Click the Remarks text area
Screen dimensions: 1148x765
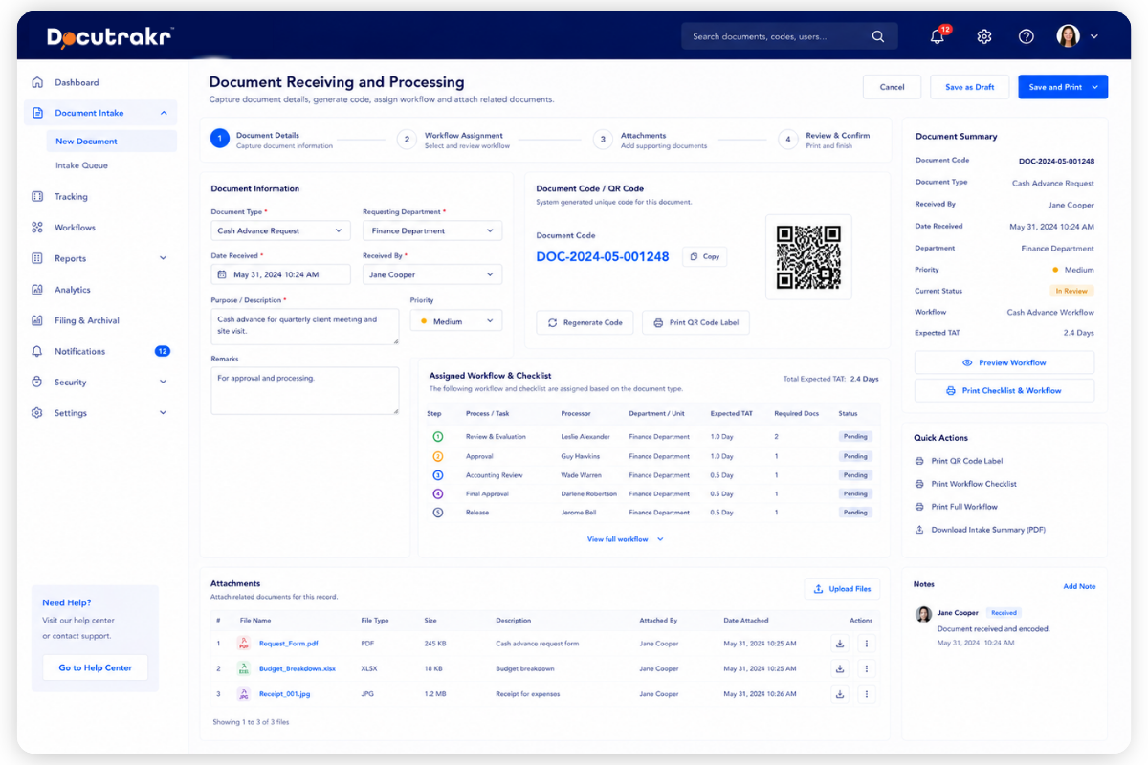(x=304, y=390)
